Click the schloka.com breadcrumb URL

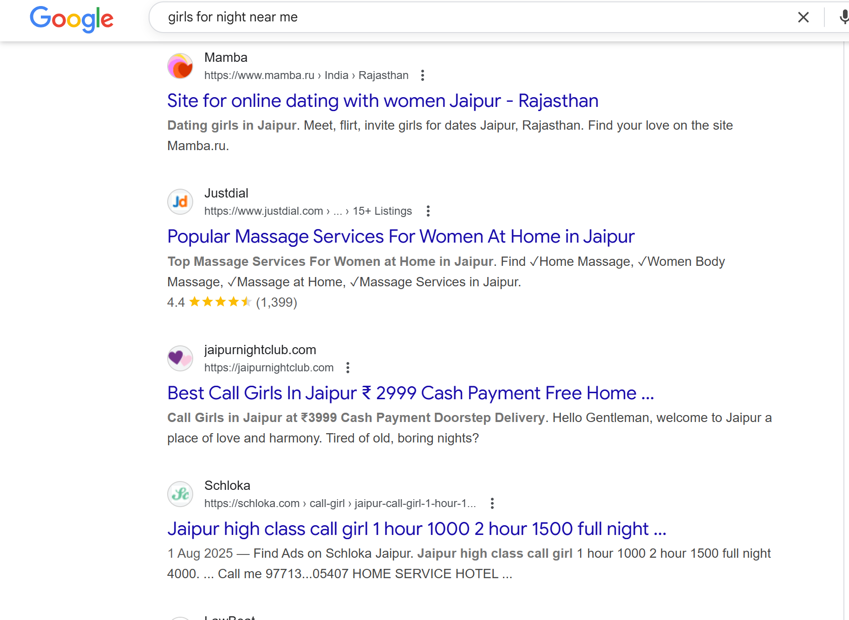340,503
